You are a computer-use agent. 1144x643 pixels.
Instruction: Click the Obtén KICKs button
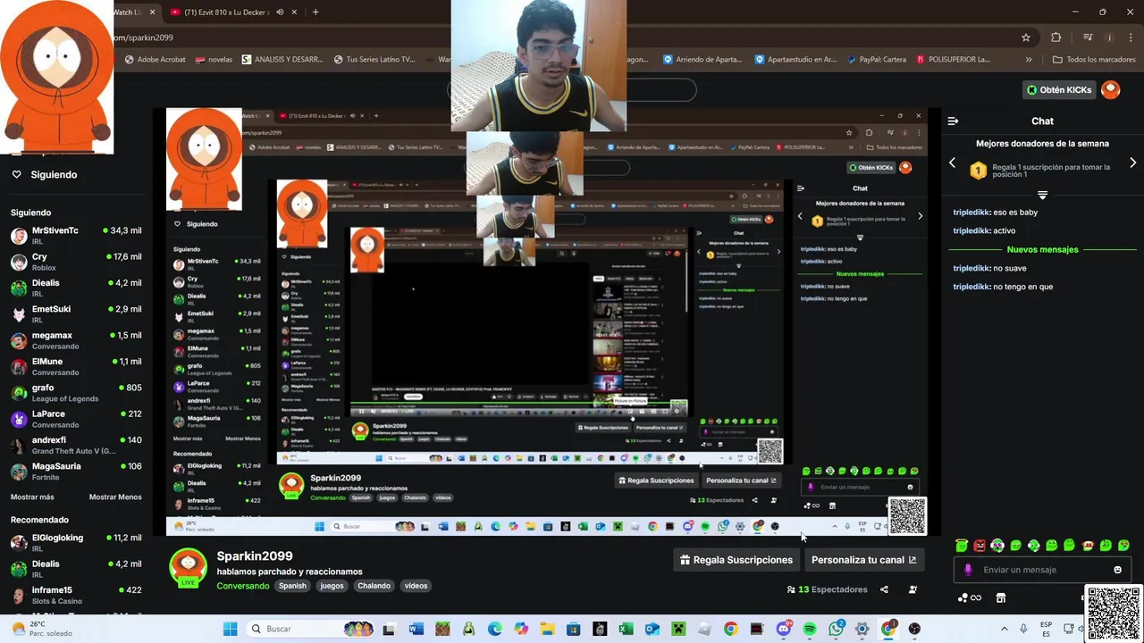click(1059, 89)
